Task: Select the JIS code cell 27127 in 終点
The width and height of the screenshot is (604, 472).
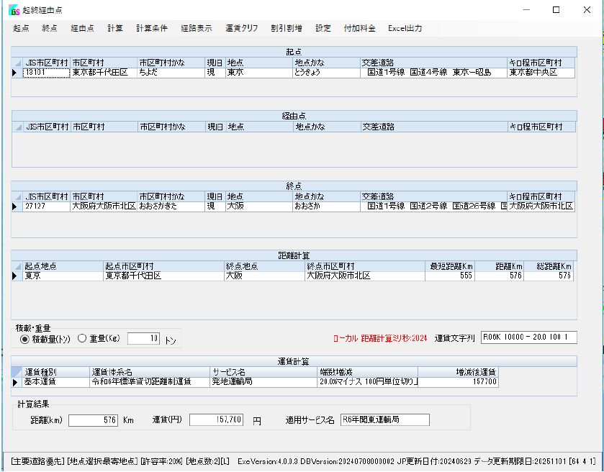Action: (46, 206)
